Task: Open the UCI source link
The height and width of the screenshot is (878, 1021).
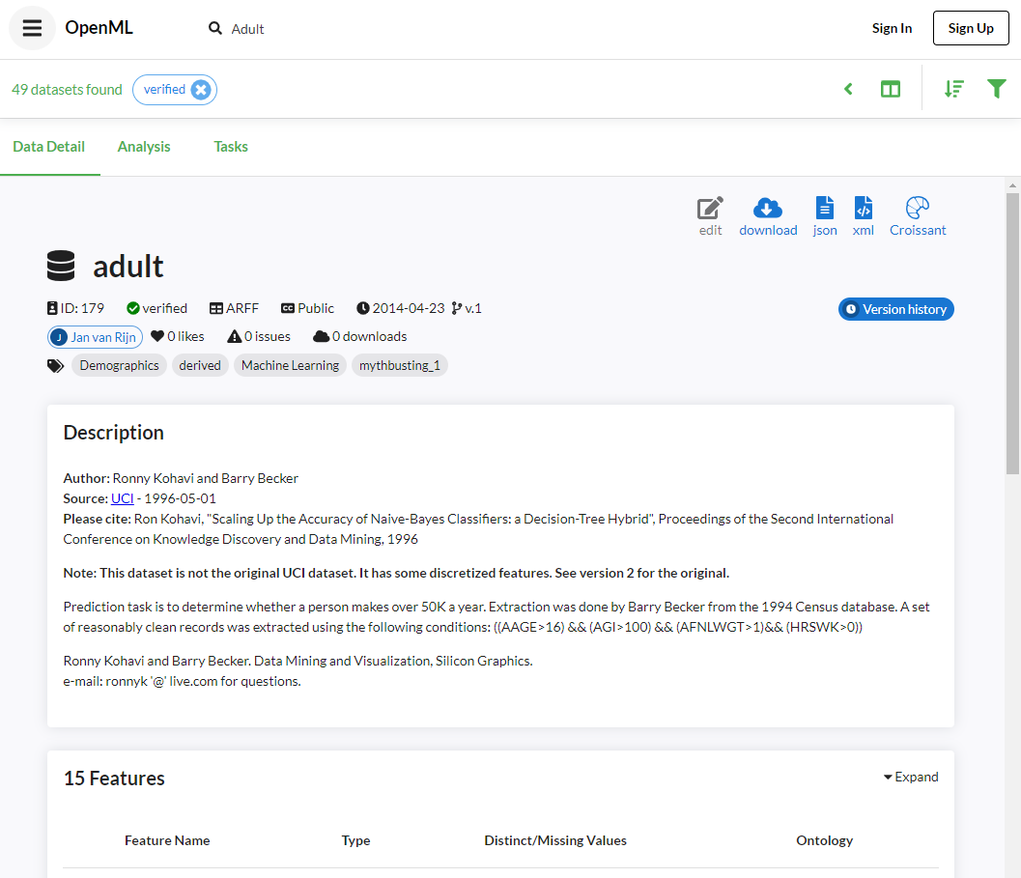Action: click(x=122, y=497)
